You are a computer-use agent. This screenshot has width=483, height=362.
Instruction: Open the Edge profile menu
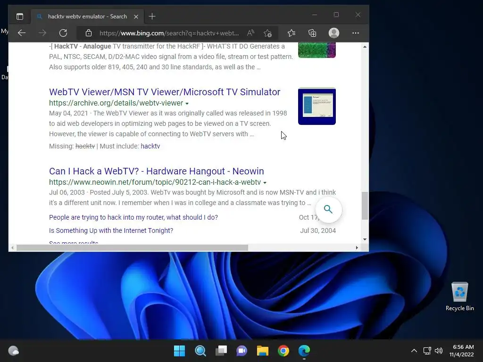point(334,33)
